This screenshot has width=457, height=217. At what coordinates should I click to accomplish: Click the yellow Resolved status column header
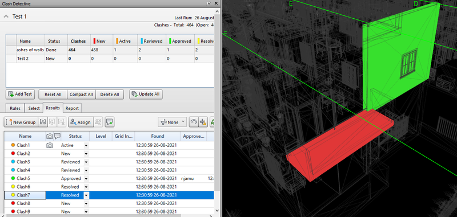click(x=205, y=41)
